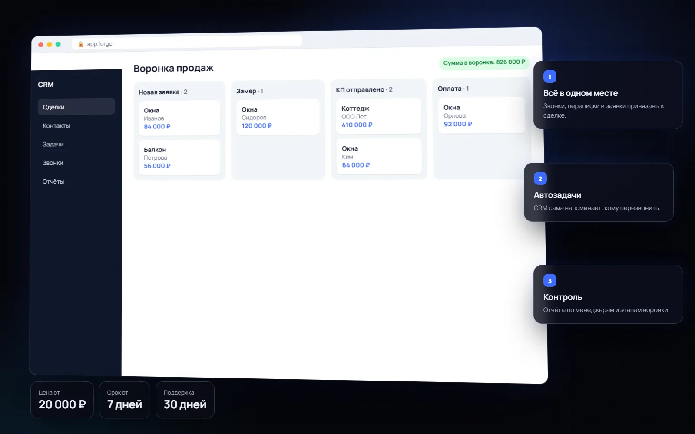Click the Новая заявка column header
This screenshot has width=695, height=434.
163,92
